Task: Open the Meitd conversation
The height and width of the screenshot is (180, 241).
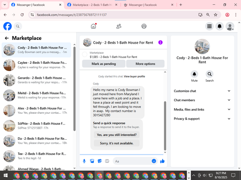Action: point(37,95)
